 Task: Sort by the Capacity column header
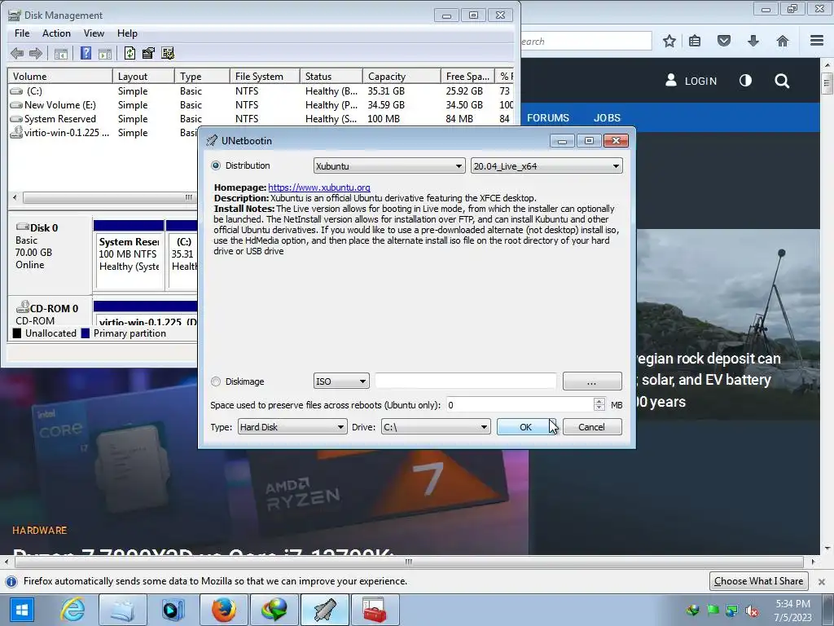pos(402,76)
